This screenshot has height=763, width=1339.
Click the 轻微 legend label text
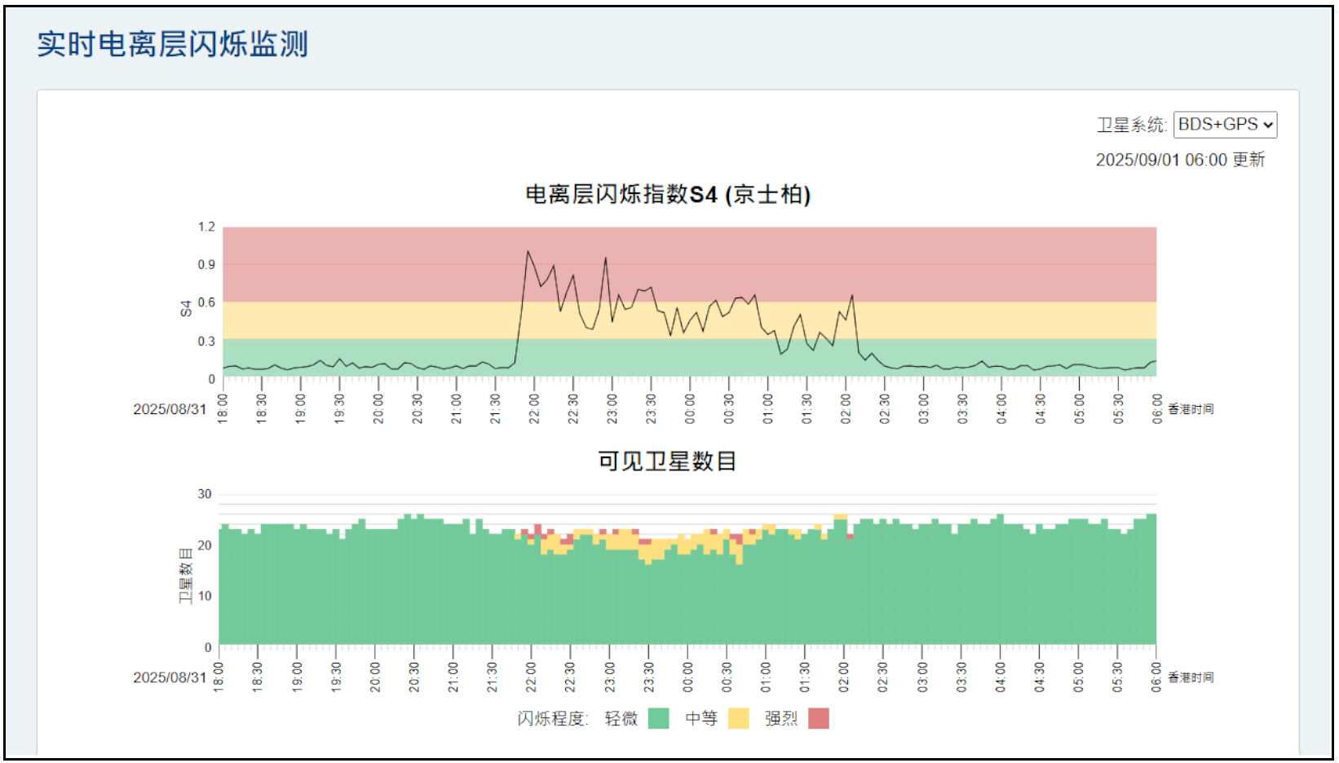click(x=621, y=718)
